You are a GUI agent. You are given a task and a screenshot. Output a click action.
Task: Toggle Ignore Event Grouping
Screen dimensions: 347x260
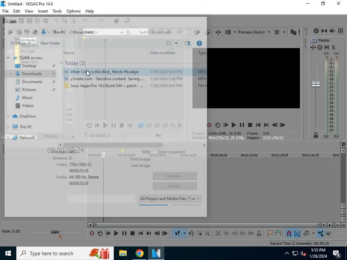(x=328, y=233)
